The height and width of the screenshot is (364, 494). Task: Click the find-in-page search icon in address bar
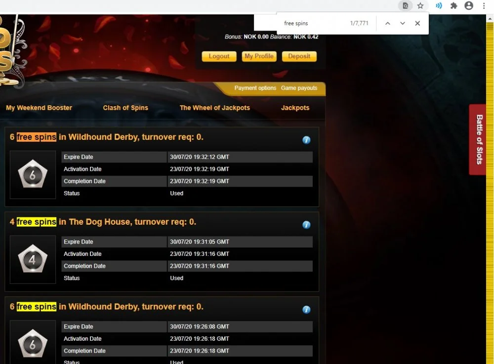(x=406, y=5)
